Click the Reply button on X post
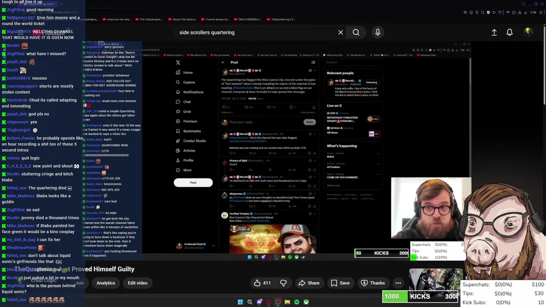The height and width of the screenshot is (307, 546). [309, 122]
